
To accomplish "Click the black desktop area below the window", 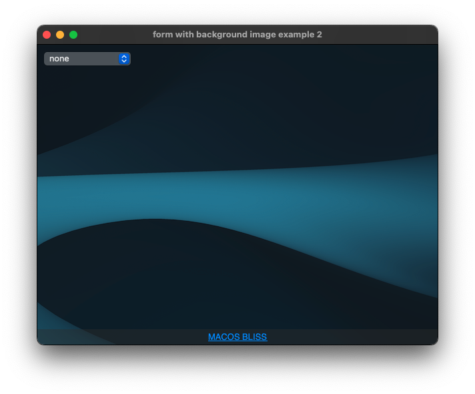I will click(238, 371).
